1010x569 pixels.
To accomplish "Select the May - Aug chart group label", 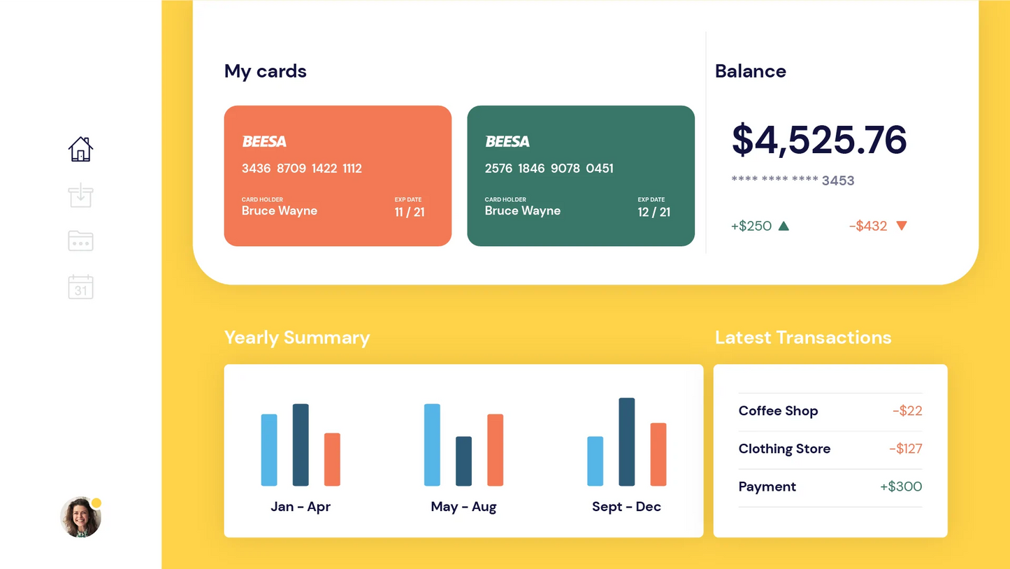I will (x=463, y=507).
